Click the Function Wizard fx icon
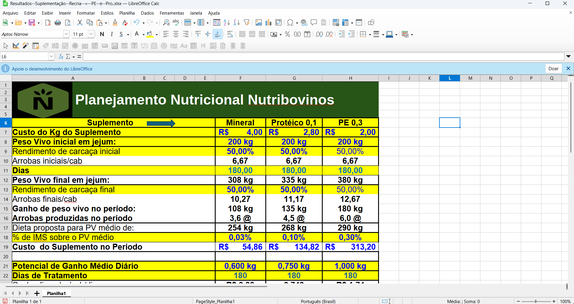This screenshot has width=574, height=304. click(x=61, y=56)
